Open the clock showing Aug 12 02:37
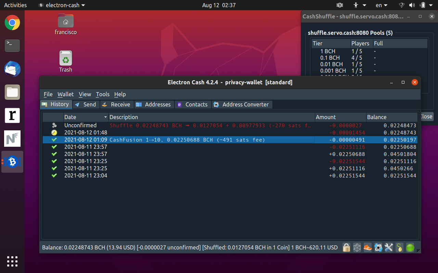 tap(219, 5)
